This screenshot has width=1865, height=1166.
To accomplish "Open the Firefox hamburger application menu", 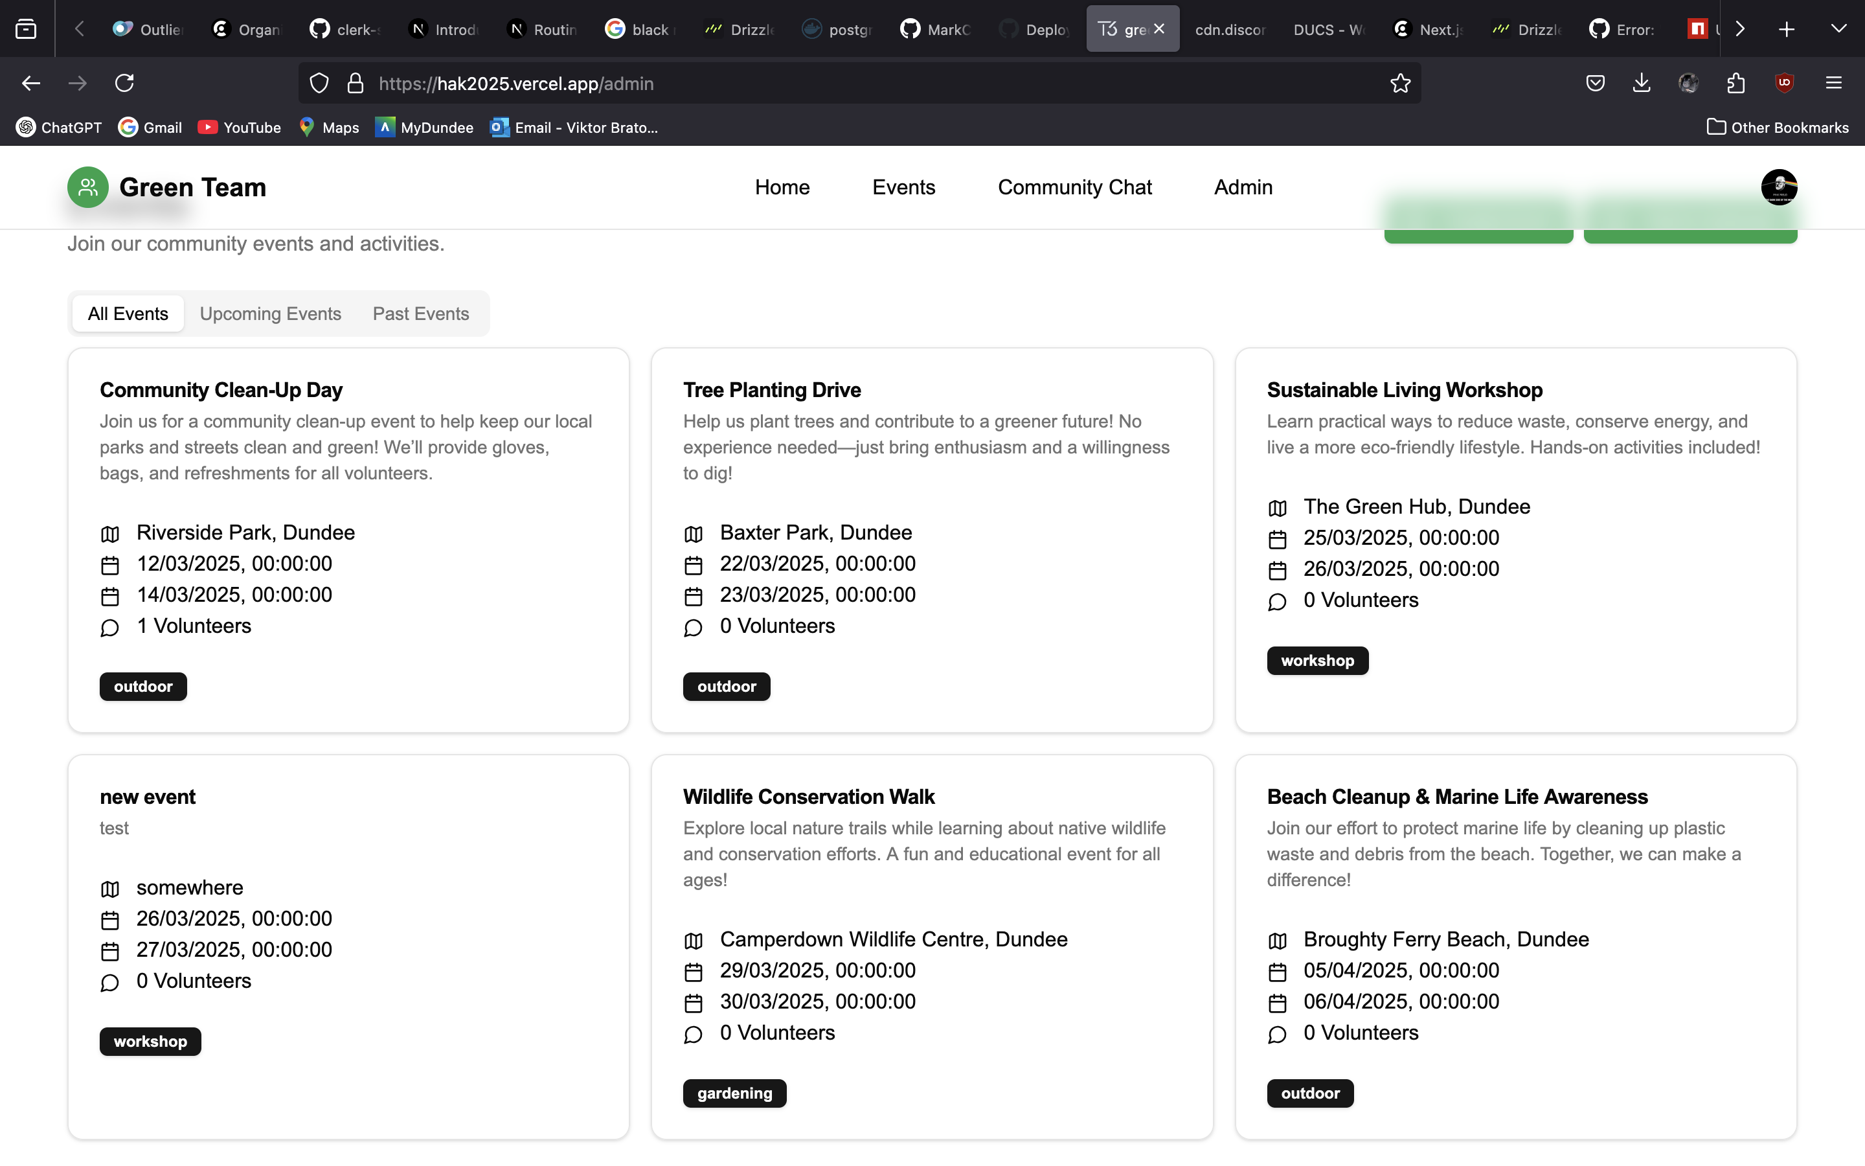I will pyautogui.click(x=1833, y=84).
